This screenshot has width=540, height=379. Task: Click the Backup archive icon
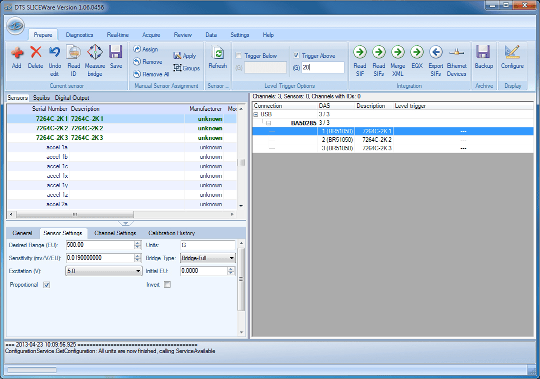pos(483,52)
